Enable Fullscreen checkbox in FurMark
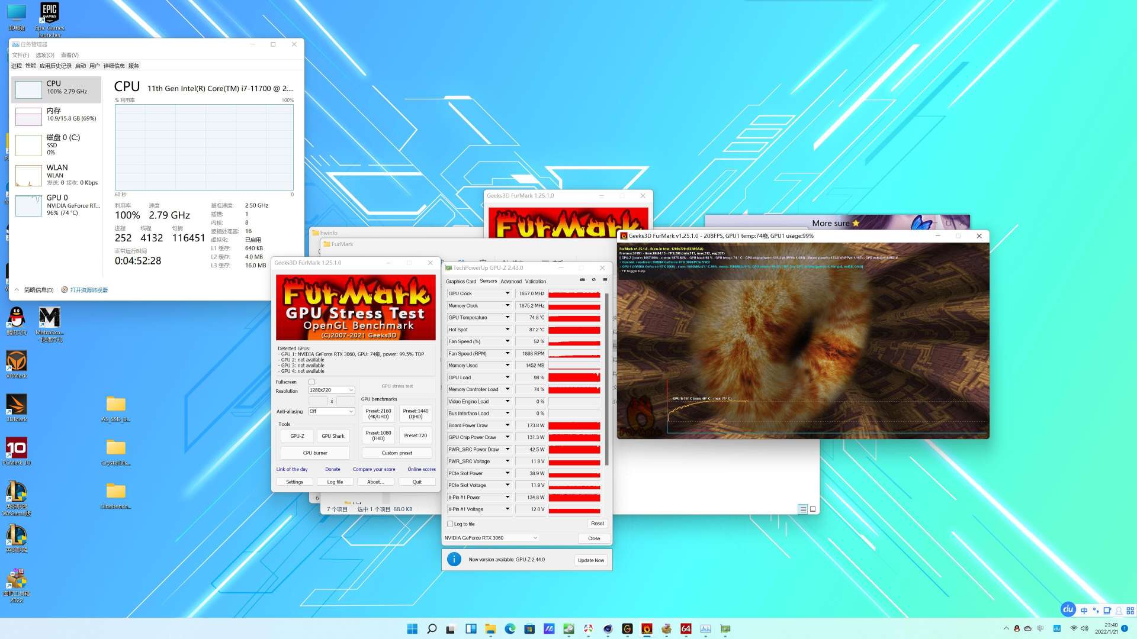1137x639 pixels. [312, 382]
